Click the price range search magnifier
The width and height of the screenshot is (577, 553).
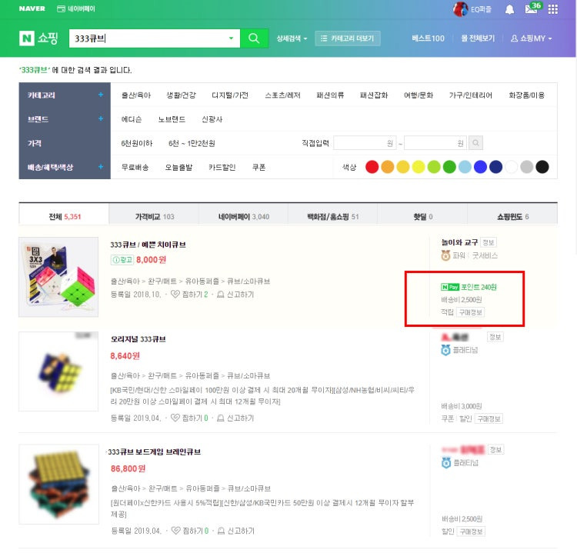coord(475,143)
